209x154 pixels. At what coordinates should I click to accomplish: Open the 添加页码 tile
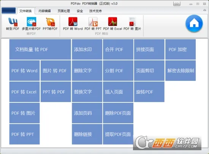(x=87, y=113)
